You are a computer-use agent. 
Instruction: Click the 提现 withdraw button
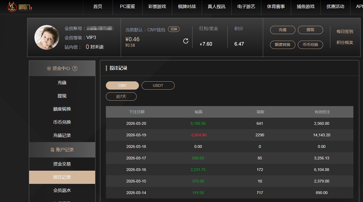pos(310,30)
